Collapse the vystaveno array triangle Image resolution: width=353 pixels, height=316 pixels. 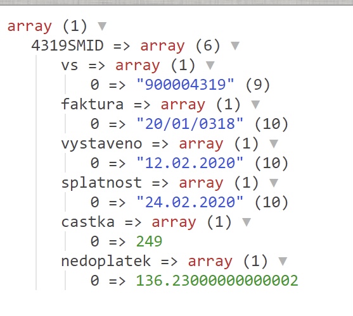[x=274, y=143]
